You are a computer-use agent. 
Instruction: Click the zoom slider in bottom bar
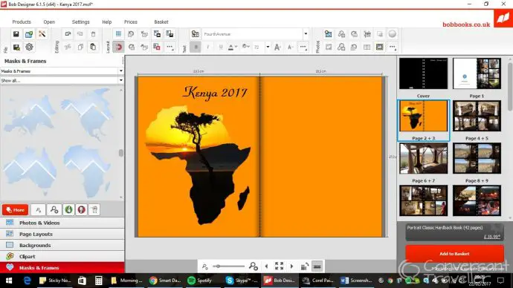(x=228, y=266)
